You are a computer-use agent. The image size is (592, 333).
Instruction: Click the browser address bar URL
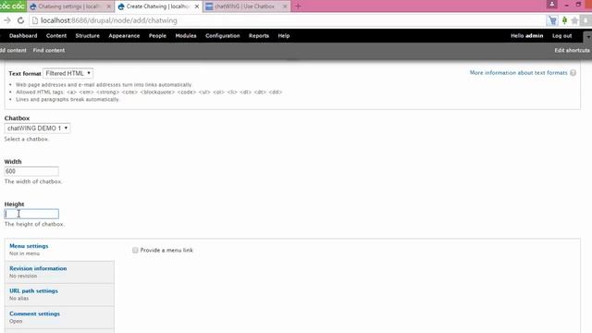click(109, 20)
